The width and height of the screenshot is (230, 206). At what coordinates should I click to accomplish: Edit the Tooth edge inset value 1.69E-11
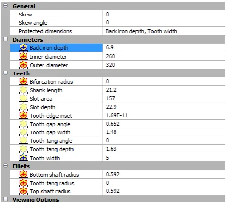[x=164, y=115]
